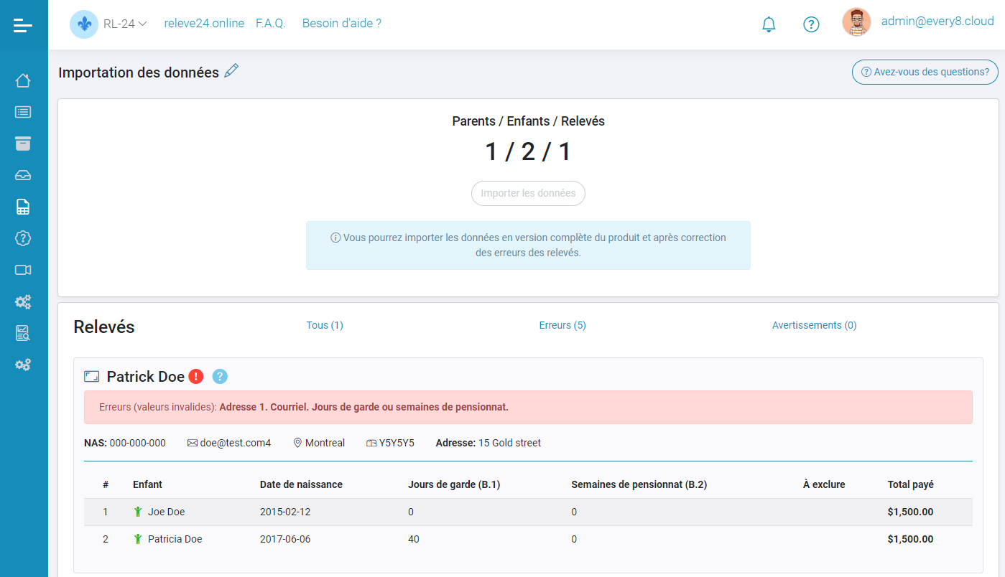
Task: Select the Tous (1) tab
Action: tap(325, 324)
